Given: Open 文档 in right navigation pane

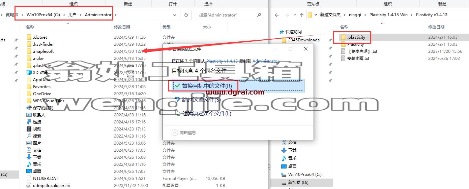Looking at the screenshot, I should (x=292, y=142).
